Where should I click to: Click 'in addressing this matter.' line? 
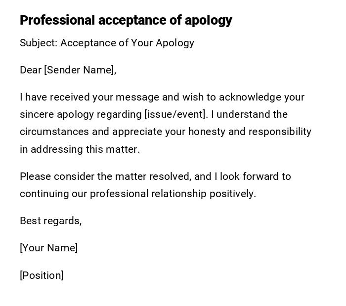tap(80, 149)
